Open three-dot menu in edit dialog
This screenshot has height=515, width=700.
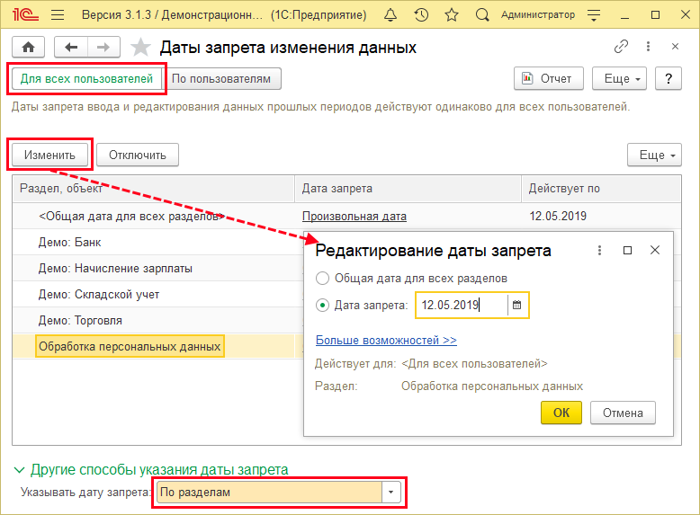pyautogui.click(x=599, y=251)
